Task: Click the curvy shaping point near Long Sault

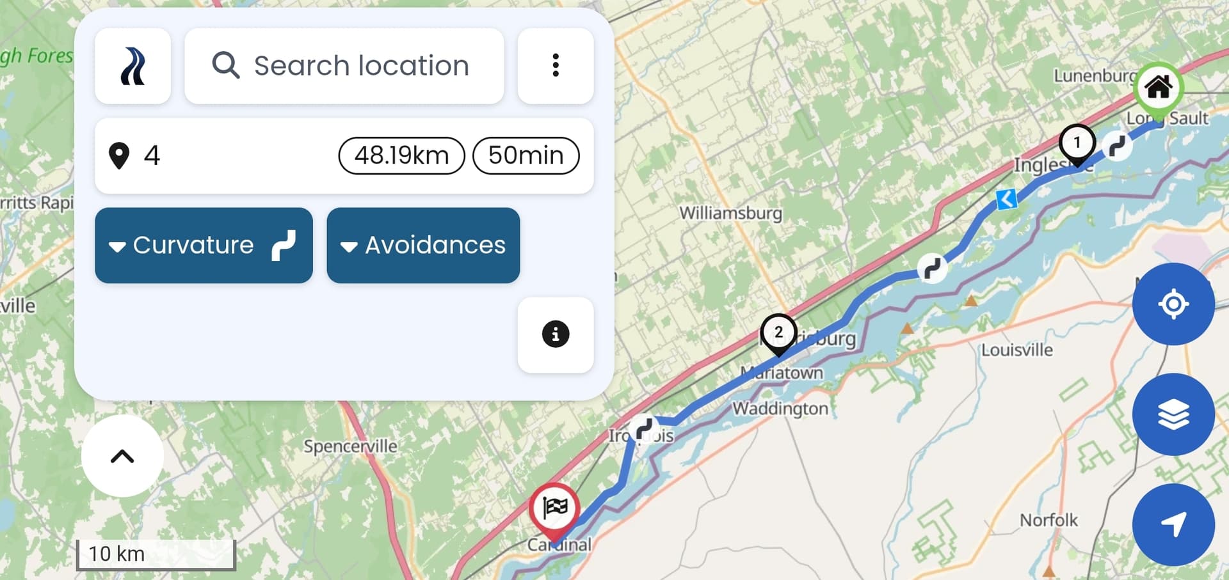Action: coord(1118,146)
